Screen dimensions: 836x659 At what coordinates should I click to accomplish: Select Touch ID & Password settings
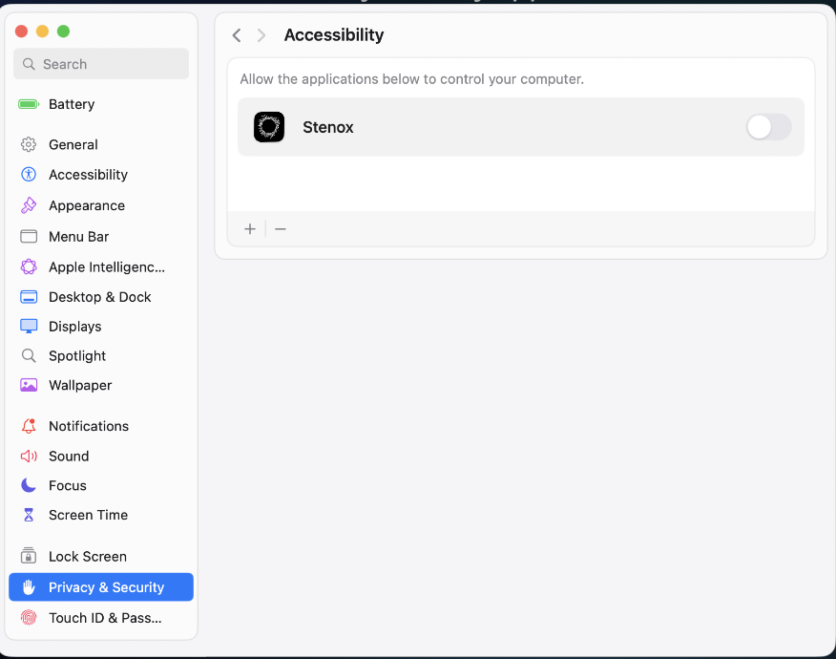100,618
